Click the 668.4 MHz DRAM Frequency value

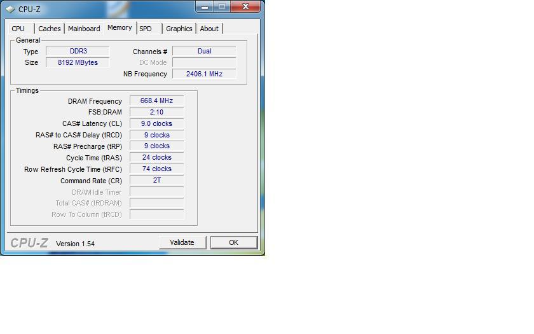point(156,101)
